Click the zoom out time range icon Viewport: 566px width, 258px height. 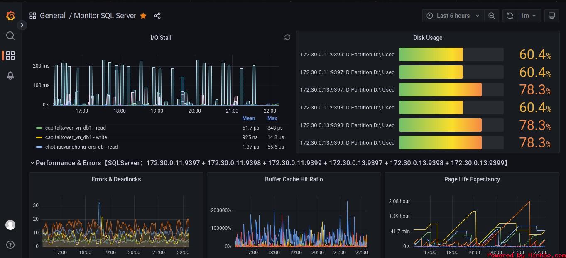492,16
